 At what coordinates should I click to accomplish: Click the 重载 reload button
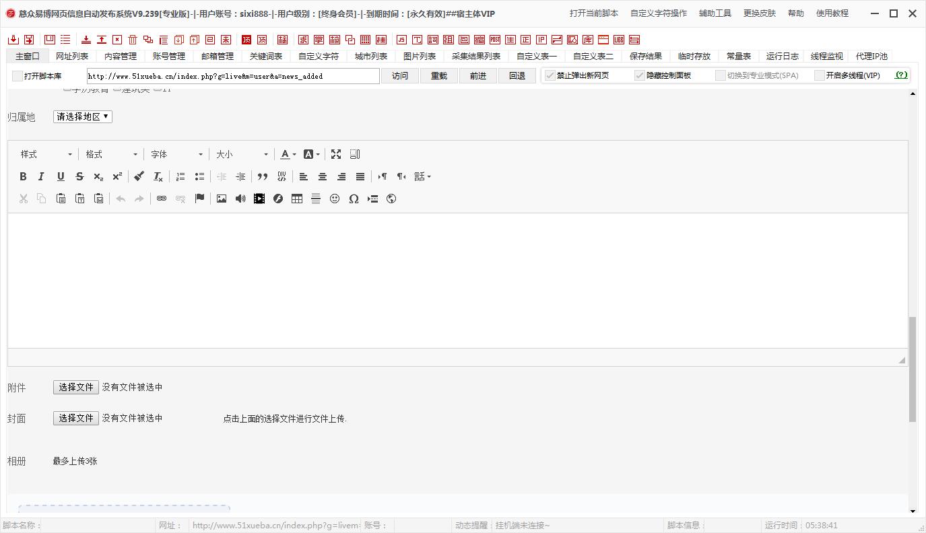(x=439, y=76)
